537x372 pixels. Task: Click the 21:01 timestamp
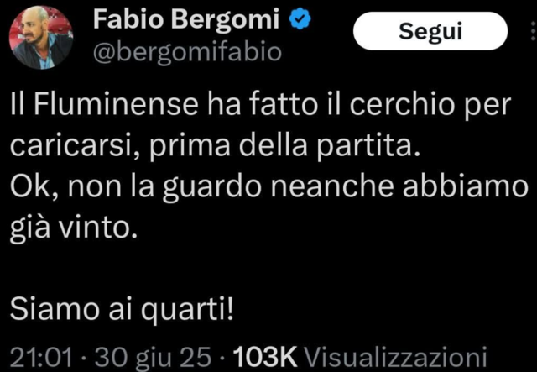41,357
